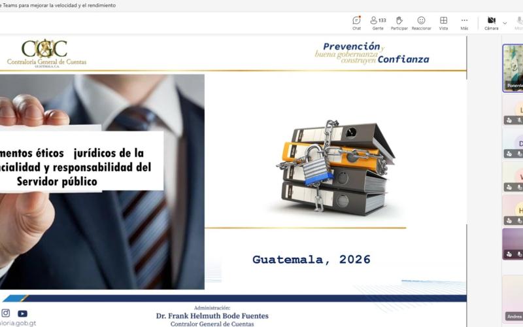Click 'Dr. Frank Helmuth Bode Fuentes' text
Screen dimensions: 523x327
[x=212, y=316]
